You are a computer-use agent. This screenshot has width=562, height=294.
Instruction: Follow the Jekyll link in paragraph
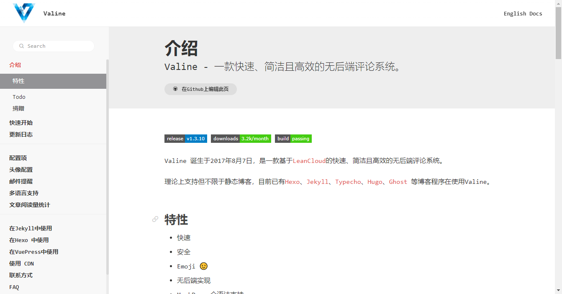(317, 182)
